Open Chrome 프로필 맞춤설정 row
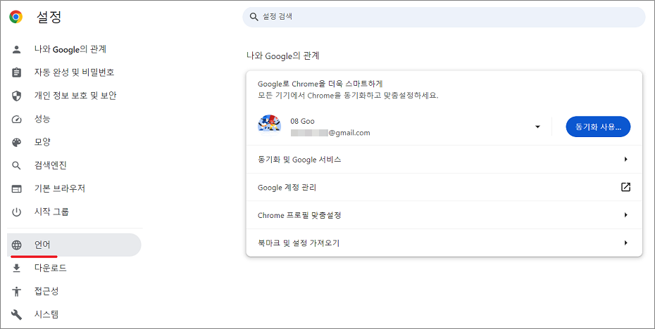The height and width of the screenshot is (329, 655). click(444, 215)
